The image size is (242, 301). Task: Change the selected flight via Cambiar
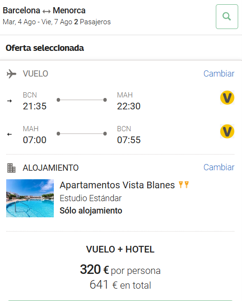(219, 74)
